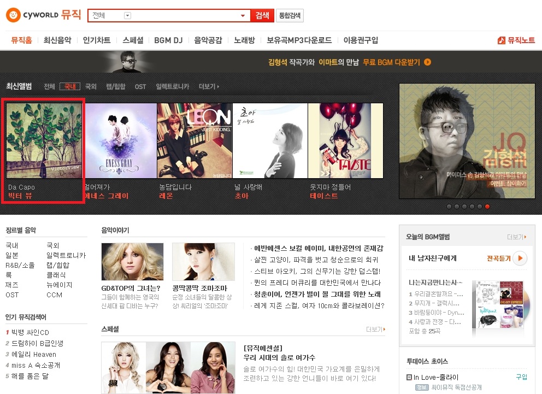Expand 더보기 in the 최신앨범 genre tabs
Image resolution: width=542 pixels, height=394 pixels.
click(209, 86)
